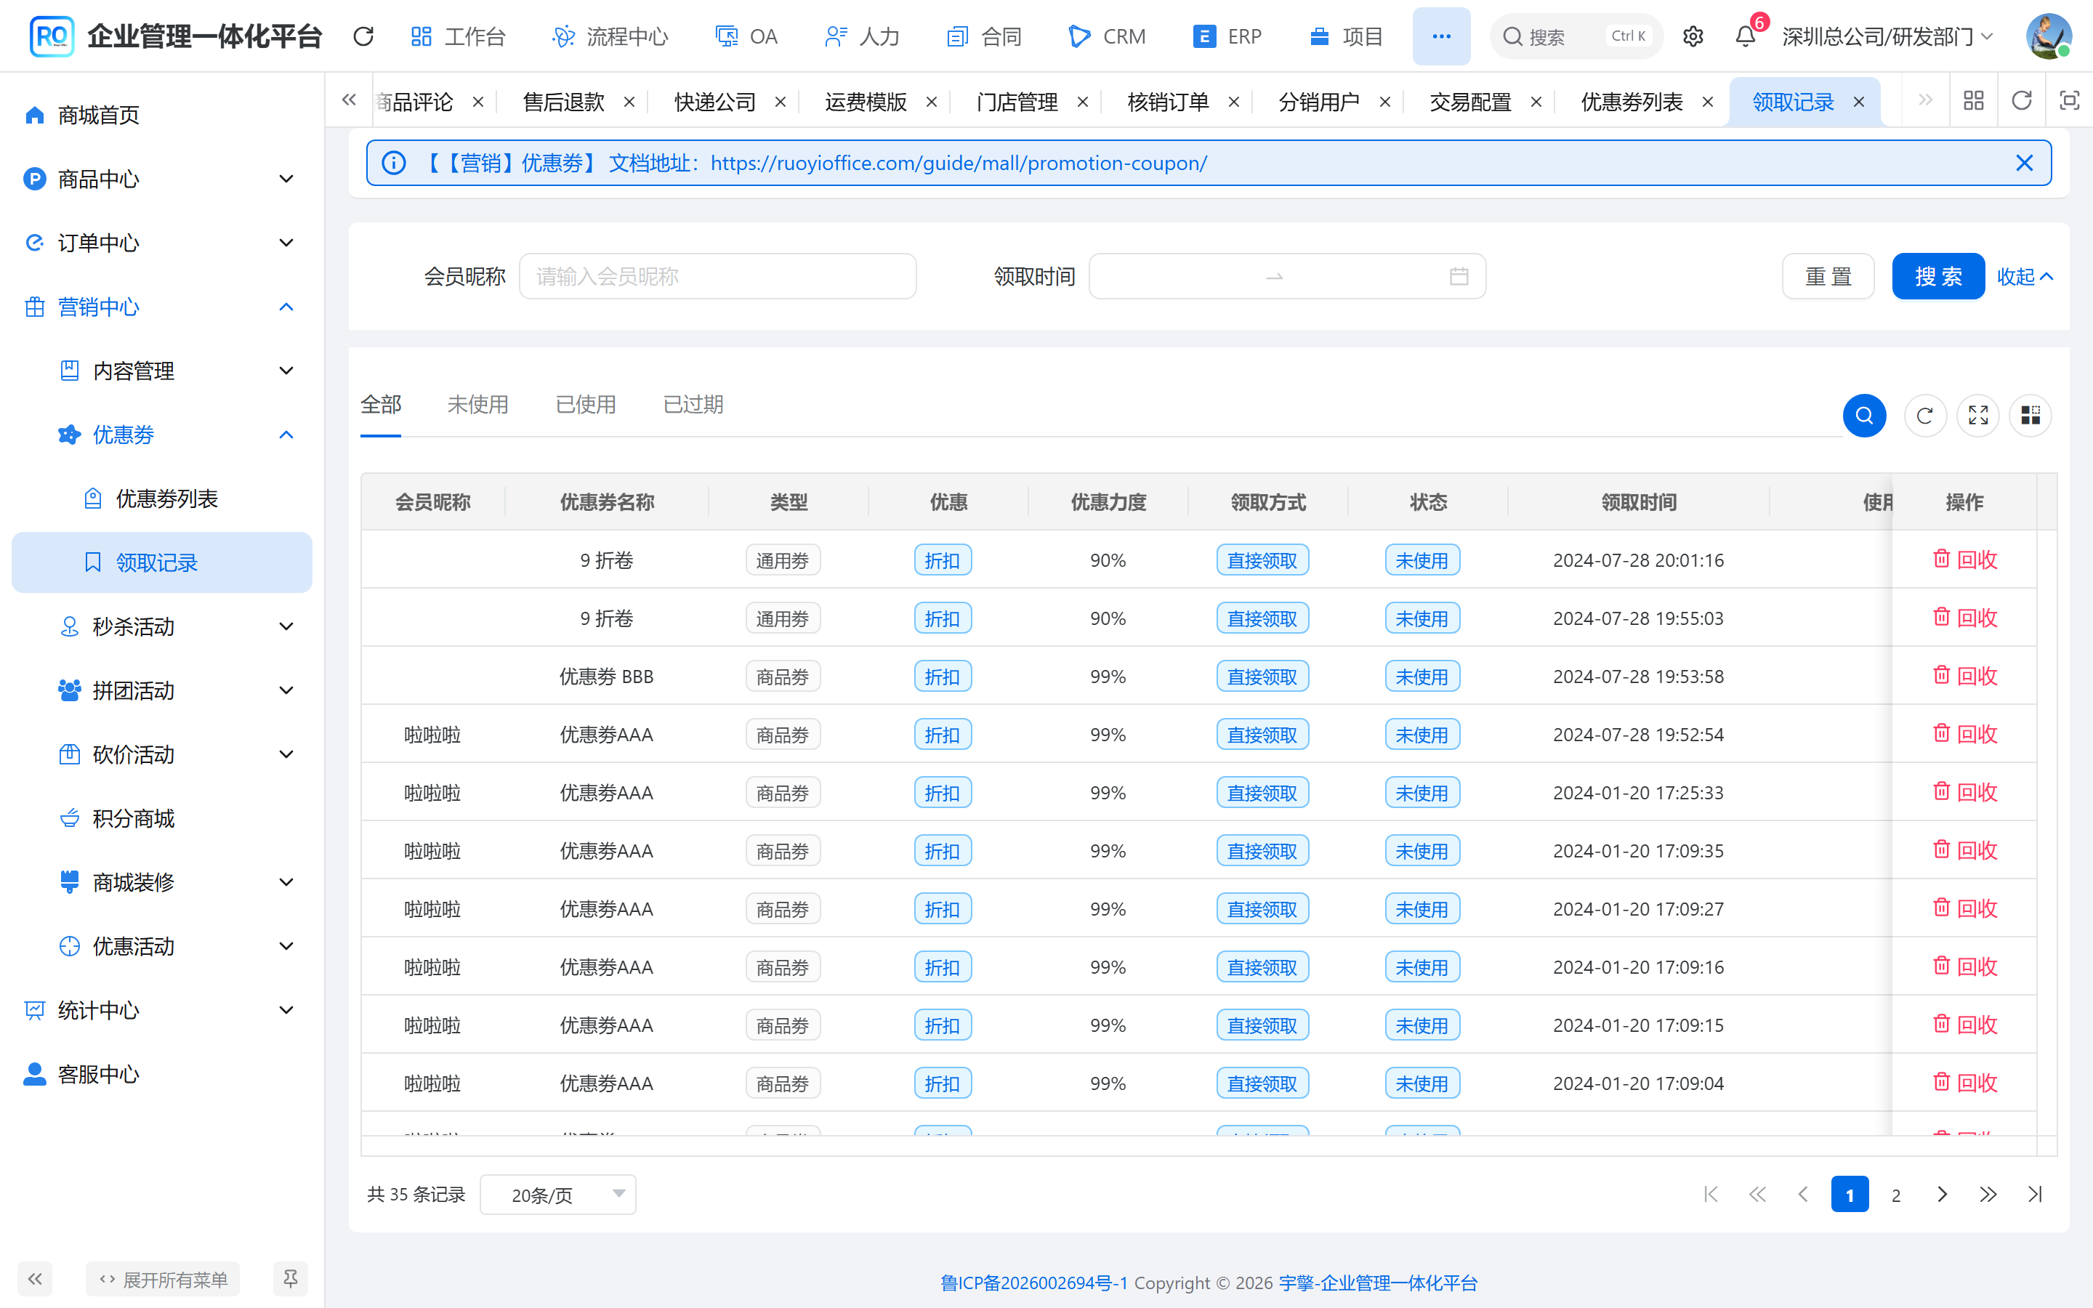Collapse sidebar with bottom double-arrow icon
Viewport: 2093px width, 1308px height.
tap(35, 1279)
